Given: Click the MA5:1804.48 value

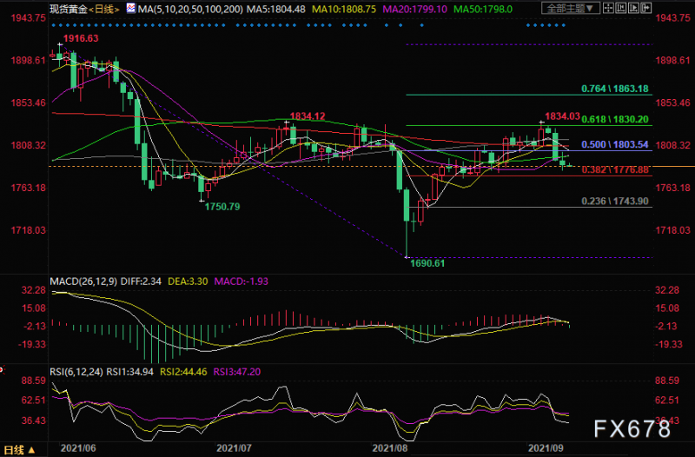Looking at the screenshot, I should (x=276, y=9).
